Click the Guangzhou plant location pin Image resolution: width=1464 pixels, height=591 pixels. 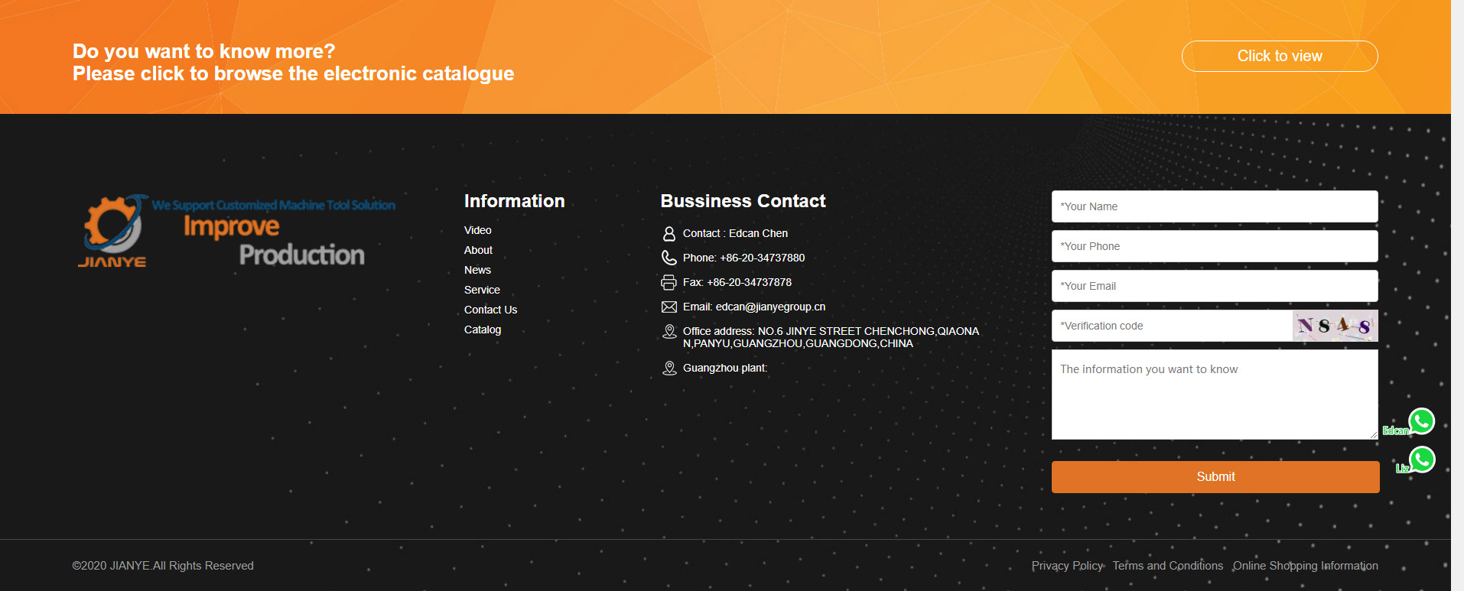pos(669,369)
